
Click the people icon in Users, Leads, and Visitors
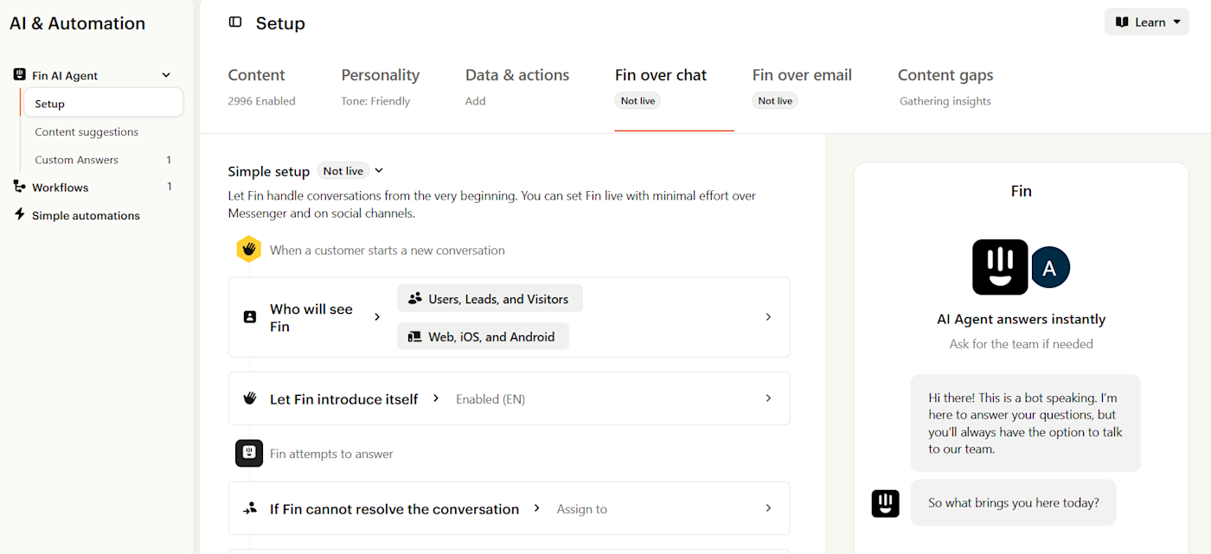coord(415,298)
